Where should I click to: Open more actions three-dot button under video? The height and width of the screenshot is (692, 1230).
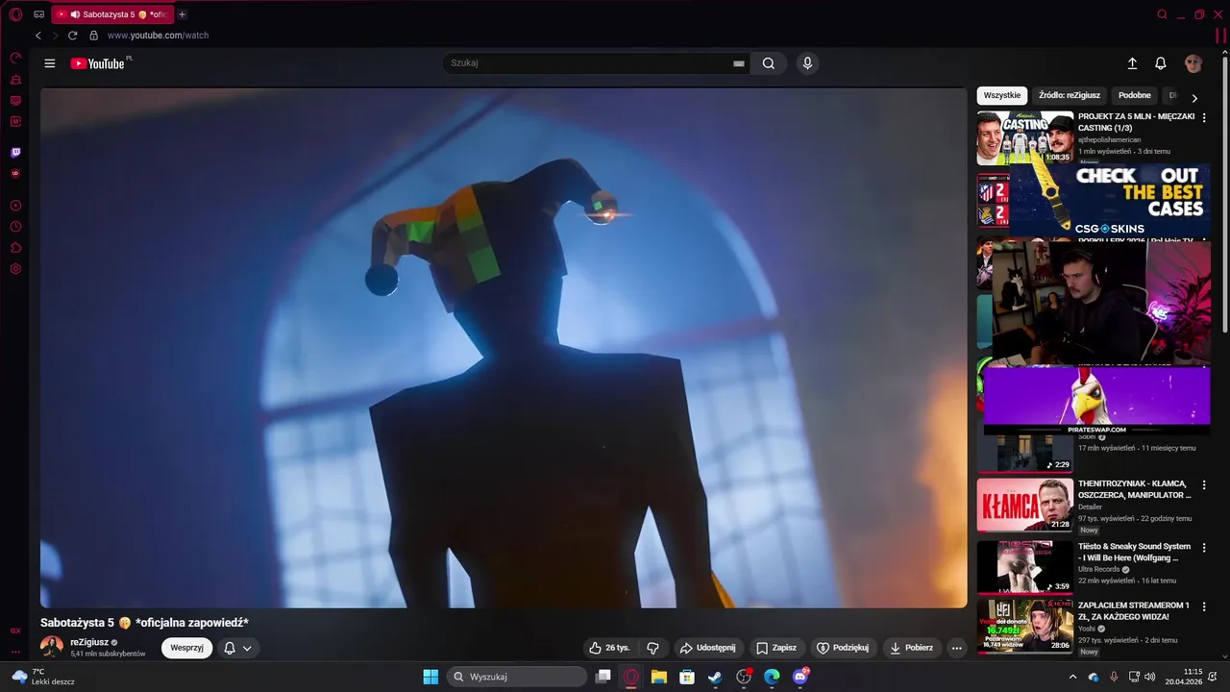pyautogui.click(x=956, y=648)
